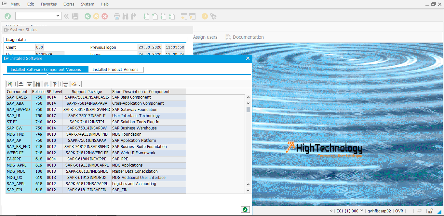Screen dimensions: 444x216
Task: Click the Sort Descending icon
Action: click(x=30, y=84)
